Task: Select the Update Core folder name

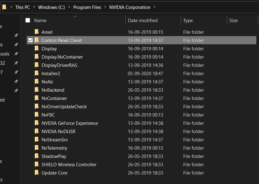Action: 55,173
